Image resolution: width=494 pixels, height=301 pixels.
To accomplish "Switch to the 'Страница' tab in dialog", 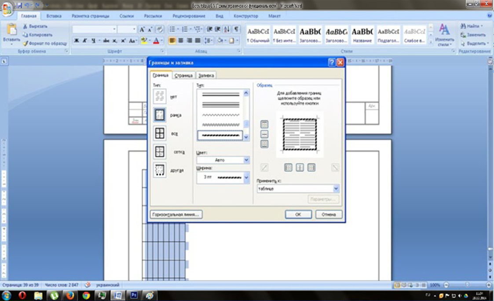I will click(x=183, y=75).
